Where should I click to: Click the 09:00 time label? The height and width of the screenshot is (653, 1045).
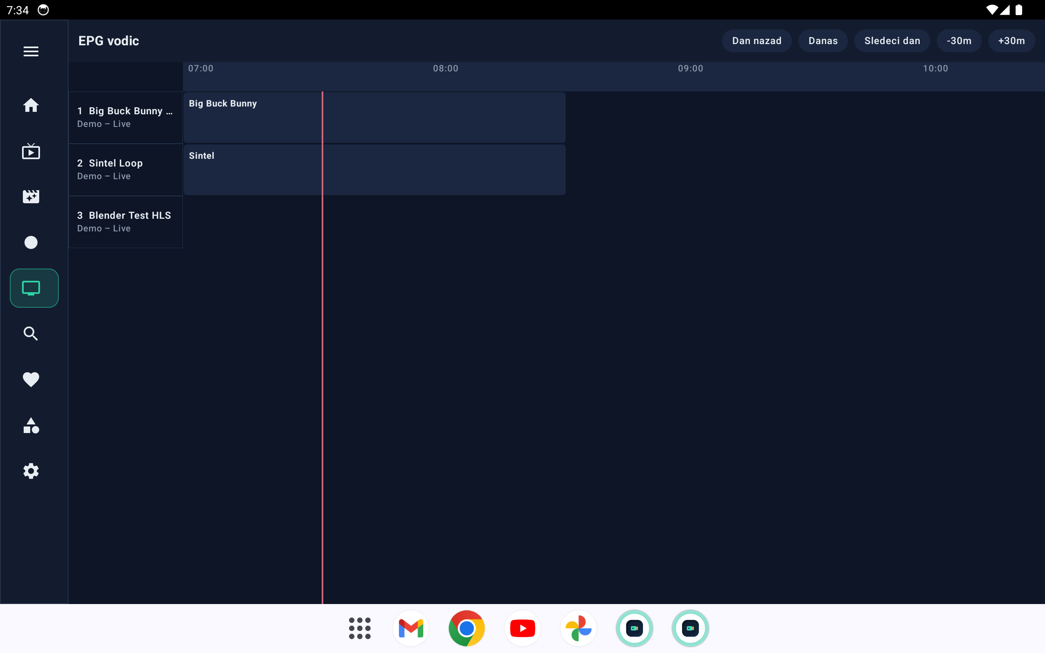(x=691, y=68)
